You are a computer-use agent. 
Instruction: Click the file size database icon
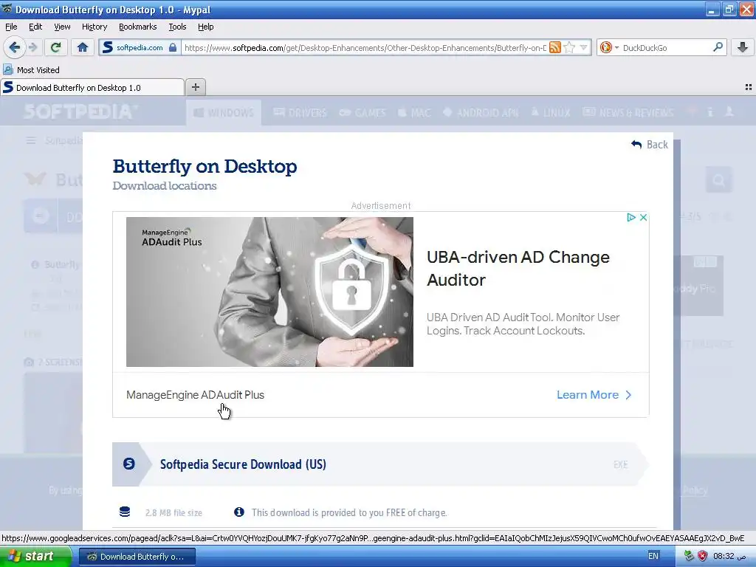[x=125, y=512]
